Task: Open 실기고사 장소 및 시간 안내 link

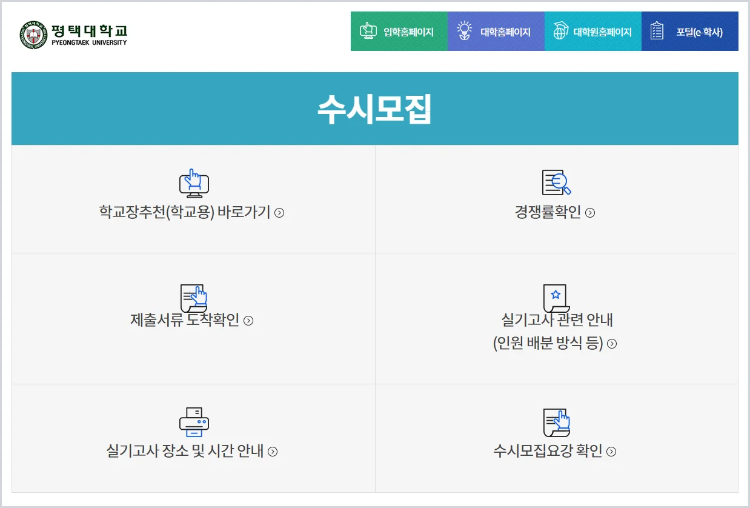Action: tap(192, 451)
